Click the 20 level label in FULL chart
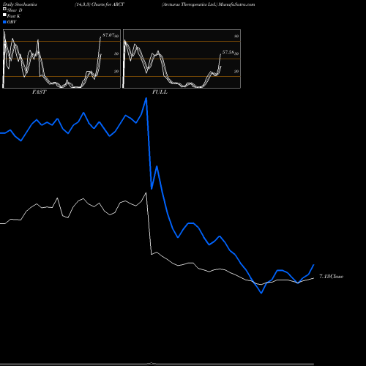The image size is (366, 366). 236,71
